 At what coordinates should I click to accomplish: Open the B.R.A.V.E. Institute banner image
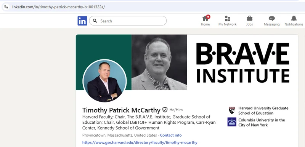coord(187,62)
